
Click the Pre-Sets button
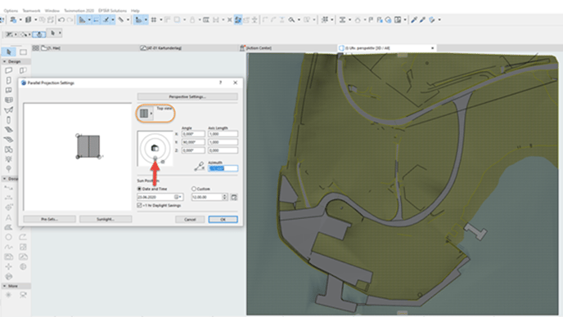click(x=50, y=219)
